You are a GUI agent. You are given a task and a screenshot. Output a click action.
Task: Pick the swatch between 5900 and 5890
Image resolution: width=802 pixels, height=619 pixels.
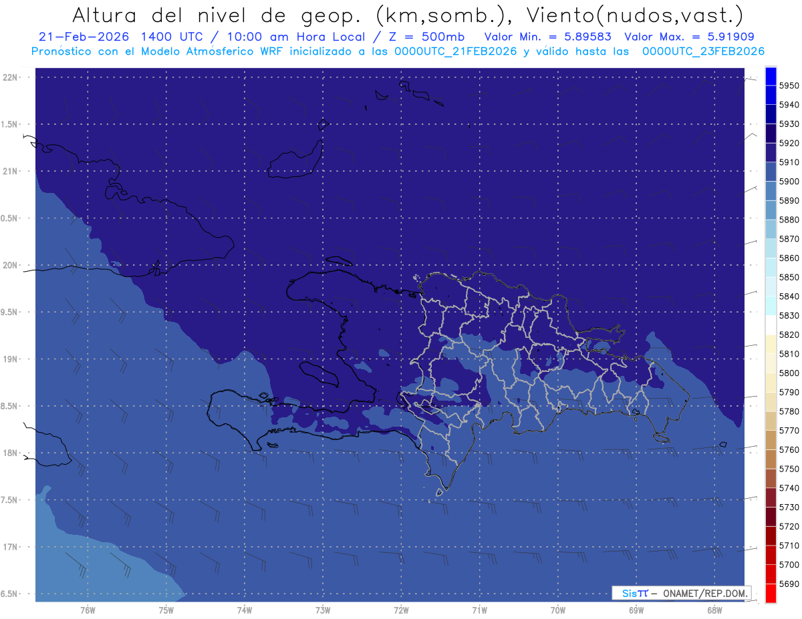pyautogui.click(x=771, y=191)
